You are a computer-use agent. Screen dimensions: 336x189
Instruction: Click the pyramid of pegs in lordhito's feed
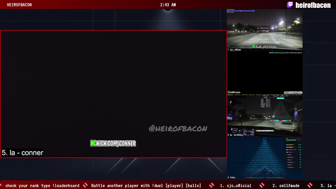pyautogui.click(x=280, y=111)
